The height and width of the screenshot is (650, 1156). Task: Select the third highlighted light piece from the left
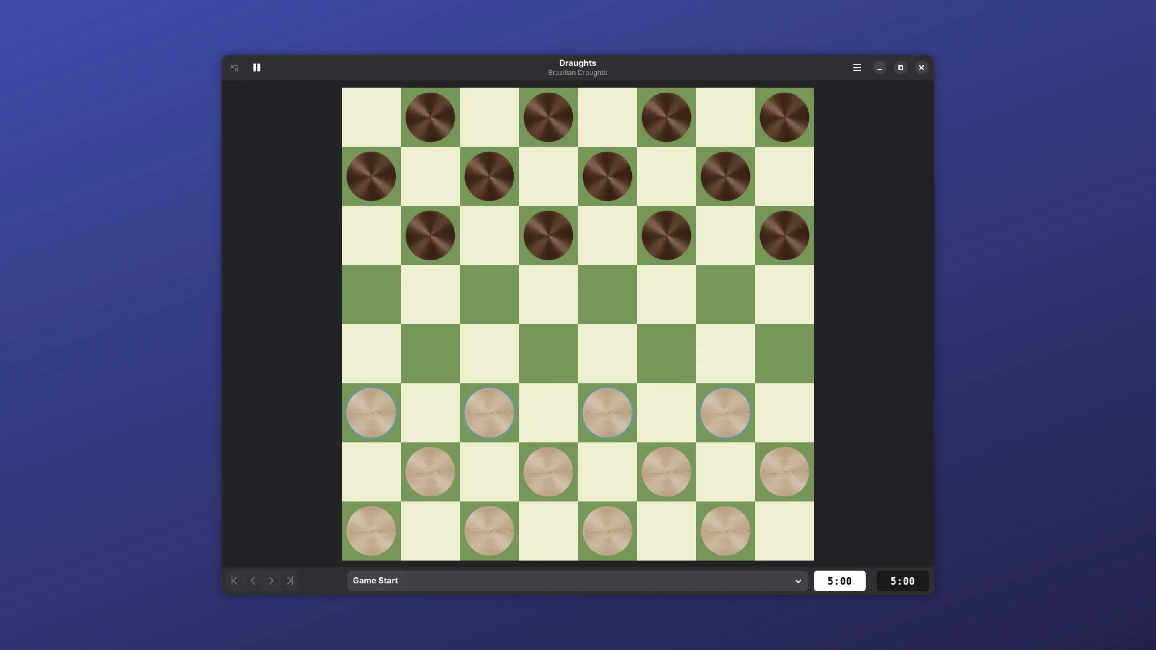tap(607, 413)
